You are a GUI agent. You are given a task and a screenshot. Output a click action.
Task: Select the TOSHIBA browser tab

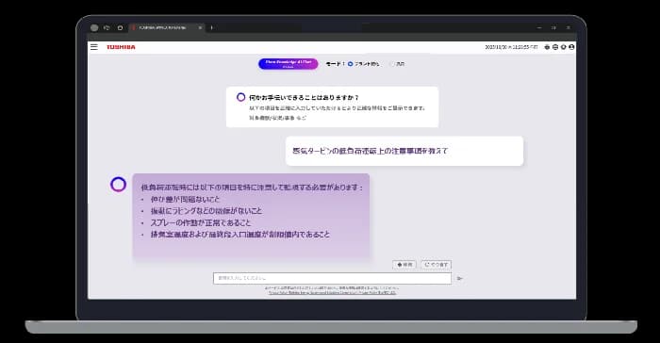coord(166,27)
